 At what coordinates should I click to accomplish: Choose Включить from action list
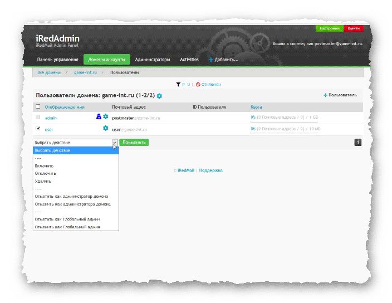tap(44, 166)
